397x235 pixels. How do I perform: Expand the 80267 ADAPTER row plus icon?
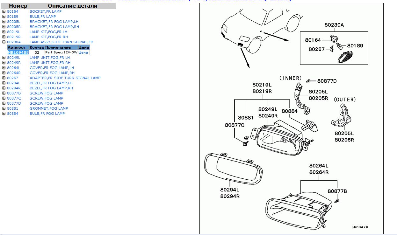click(4, 78)
